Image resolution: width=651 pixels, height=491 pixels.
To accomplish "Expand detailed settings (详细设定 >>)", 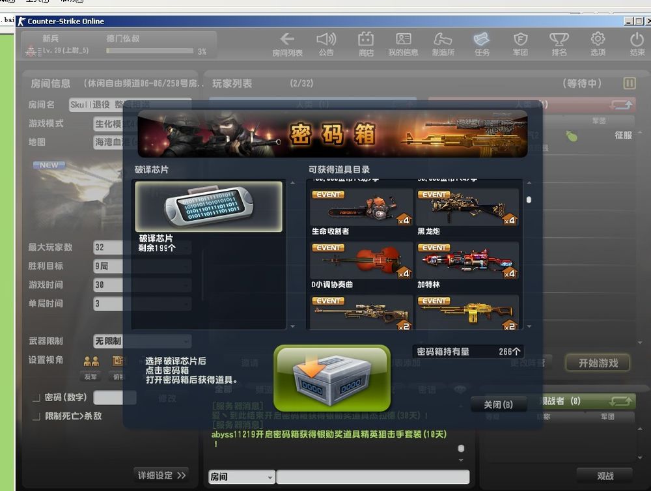I will point(161,475).
